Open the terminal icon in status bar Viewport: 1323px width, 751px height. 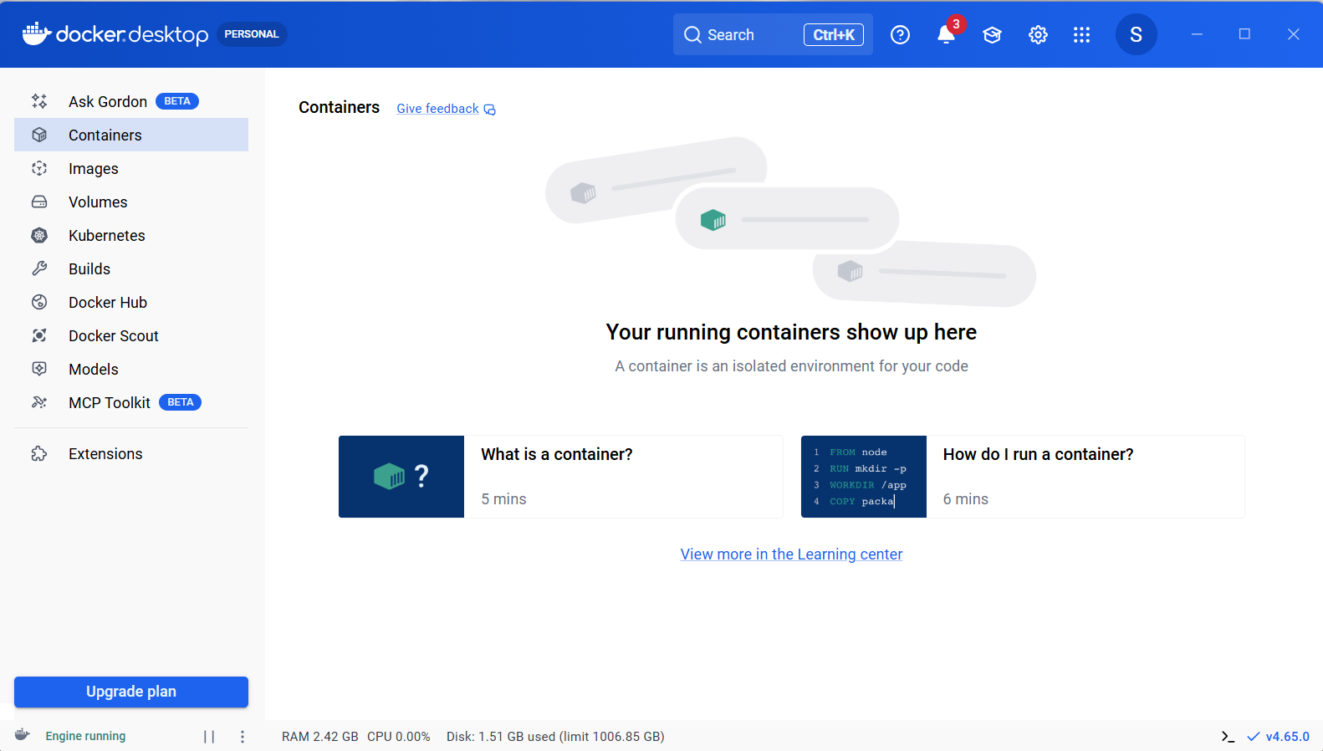1228,737
